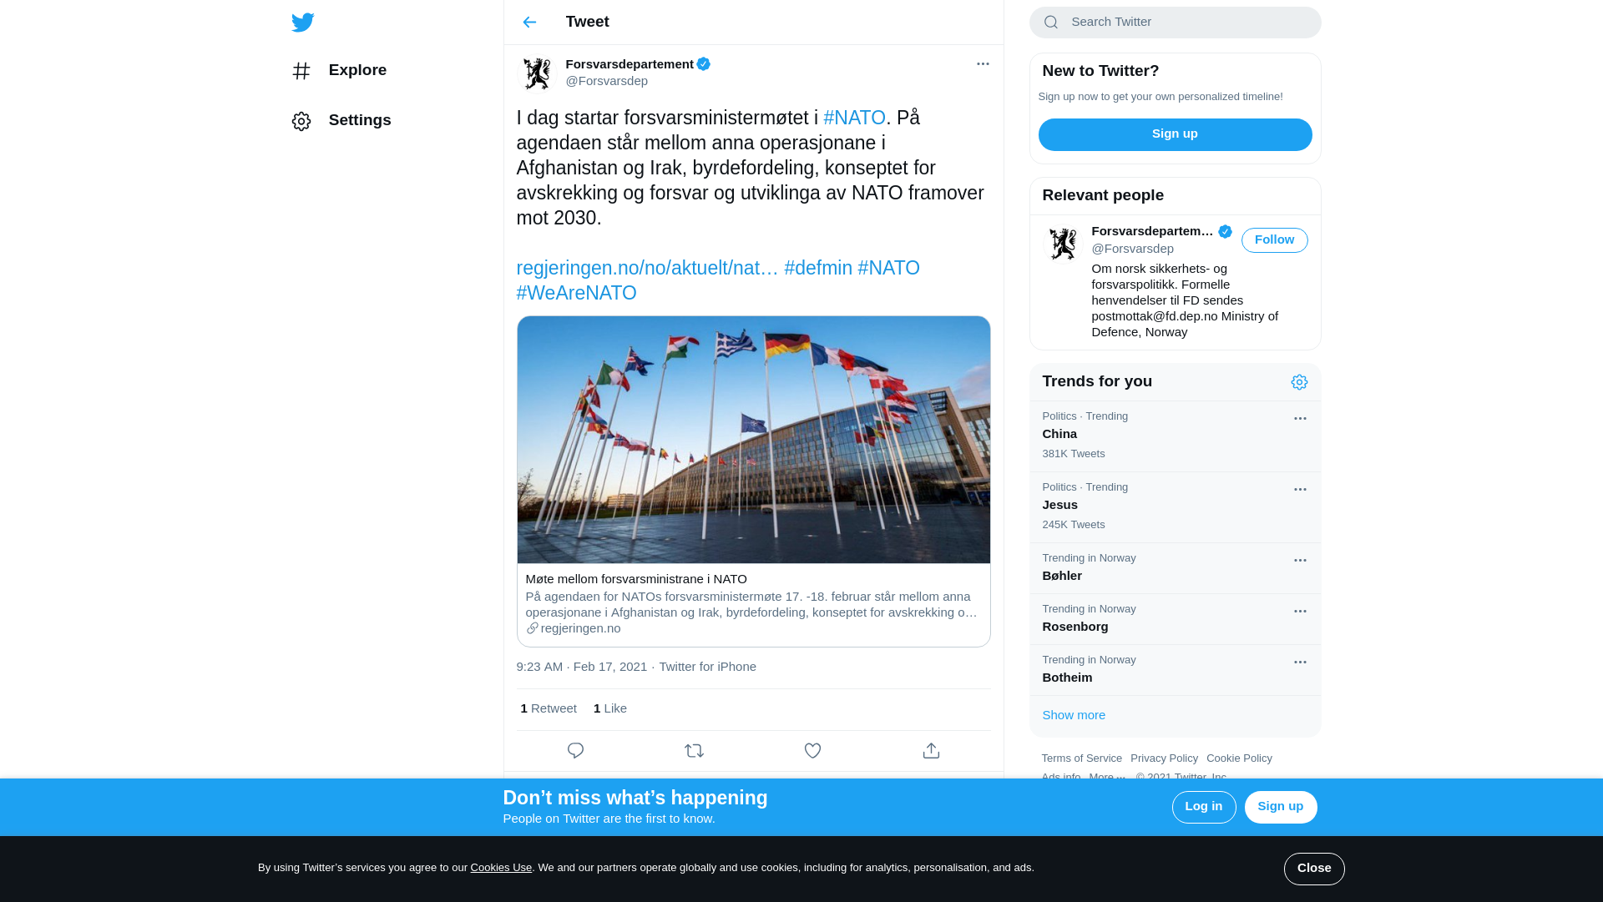Go back using the arrow icon
The width and height of the screenshot is (1603, 902).
click(529, 23)
